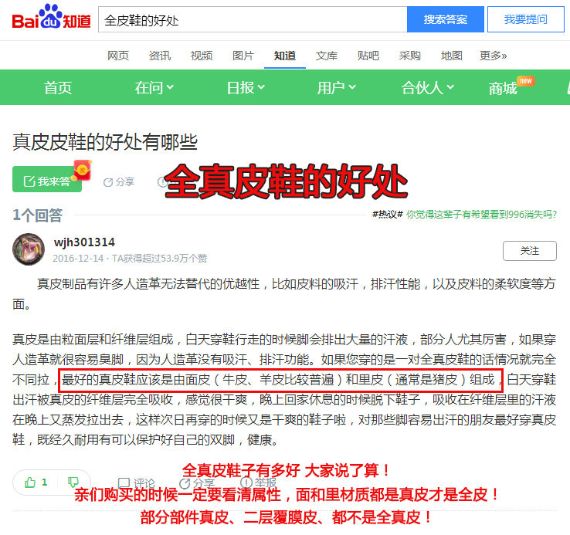Open the wjh301314 user avatar
The height and width of the screenshot is (535, 570).
click(x=29, y=249)
